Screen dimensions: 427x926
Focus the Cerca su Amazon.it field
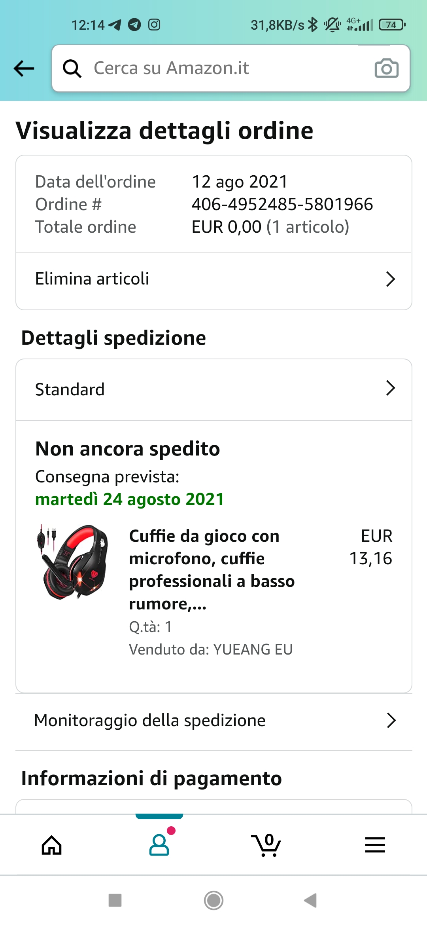tap(231, 68)
